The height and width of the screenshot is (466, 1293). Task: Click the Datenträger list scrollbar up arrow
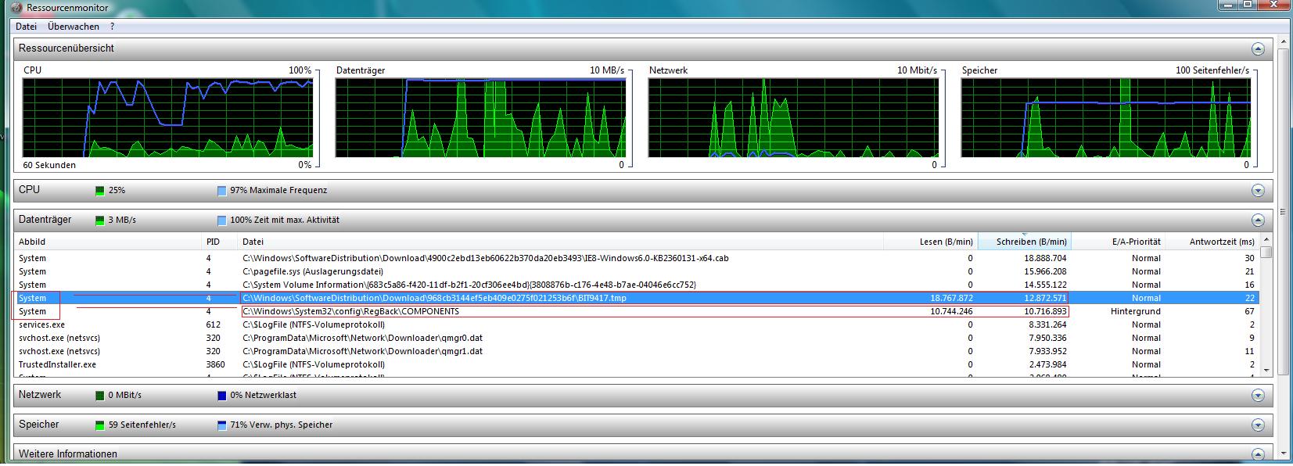1266,238
